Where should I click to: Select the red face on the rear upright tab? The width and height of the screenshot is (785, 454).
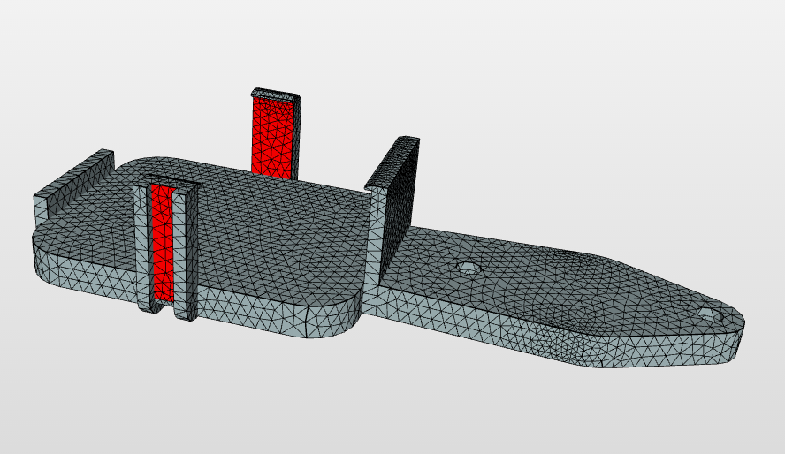pyautogui.click(x=272, y=137)
